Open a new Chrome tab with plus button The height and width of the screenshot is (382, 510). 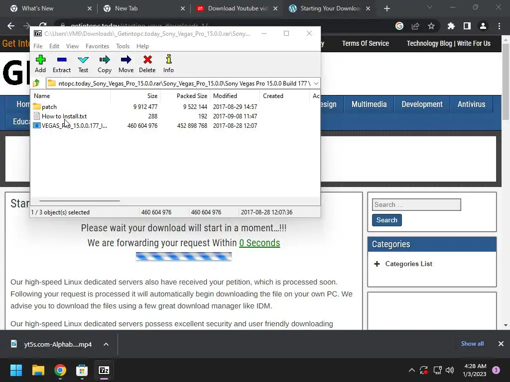386,8
